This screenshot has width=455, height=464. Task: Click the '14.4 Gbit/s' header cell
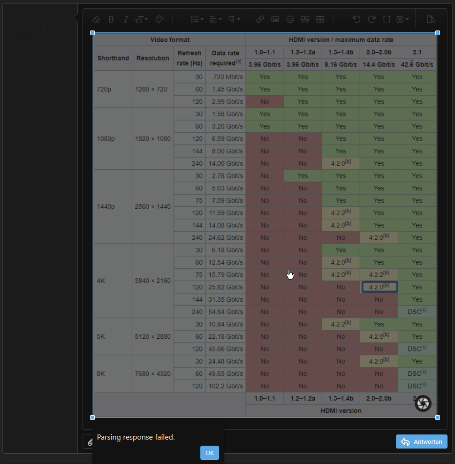tap(379, 65)
